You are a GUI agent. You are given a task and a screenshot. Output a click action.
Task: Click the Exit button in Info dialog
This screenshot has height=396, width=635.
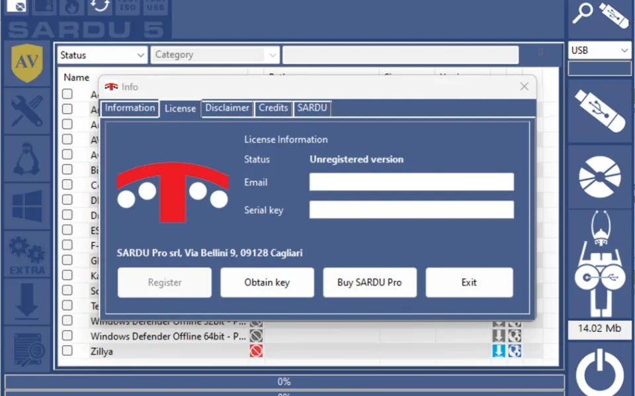coord(469,282)
